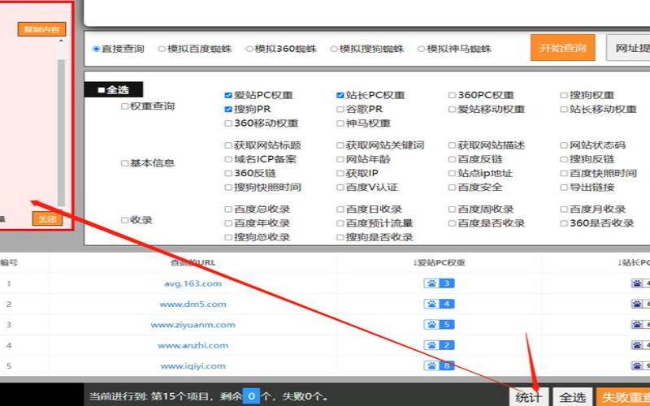Click the 爱站PC权重 badge for www.anzhi.com
Screen dimensions: 650x406
click(x=439, y=345)
